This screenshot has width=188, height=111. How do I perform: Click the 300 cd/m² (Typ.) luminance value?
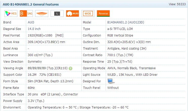tap(40, 55)
